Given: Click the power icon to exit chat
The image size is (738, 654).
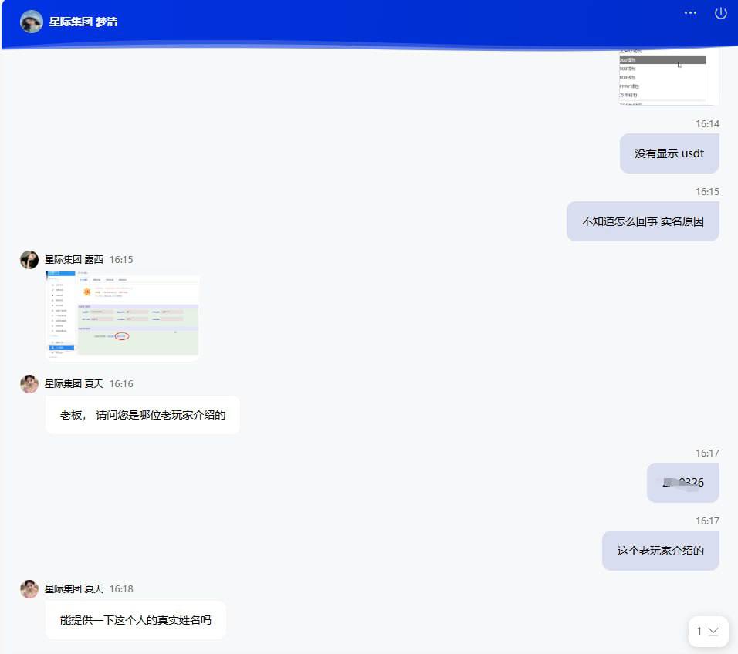Looking at the screenshot, I should pos(721,13).
